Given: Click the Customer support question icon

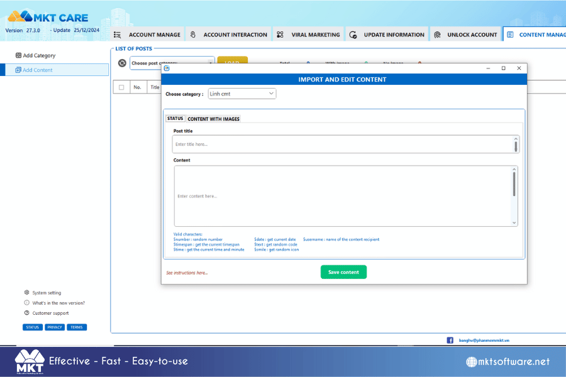Looking at the screenshot, I should point(26,313).
